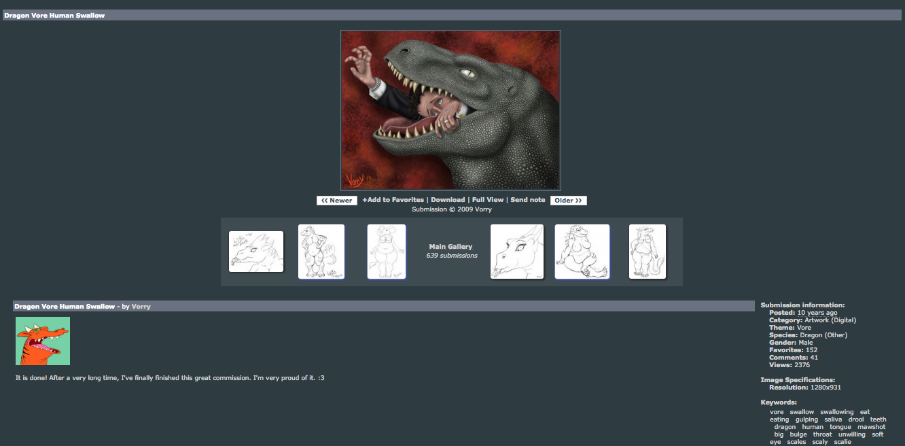
Task: Open the third thumbnail of a round standing creature
Action: click(387, 252)
